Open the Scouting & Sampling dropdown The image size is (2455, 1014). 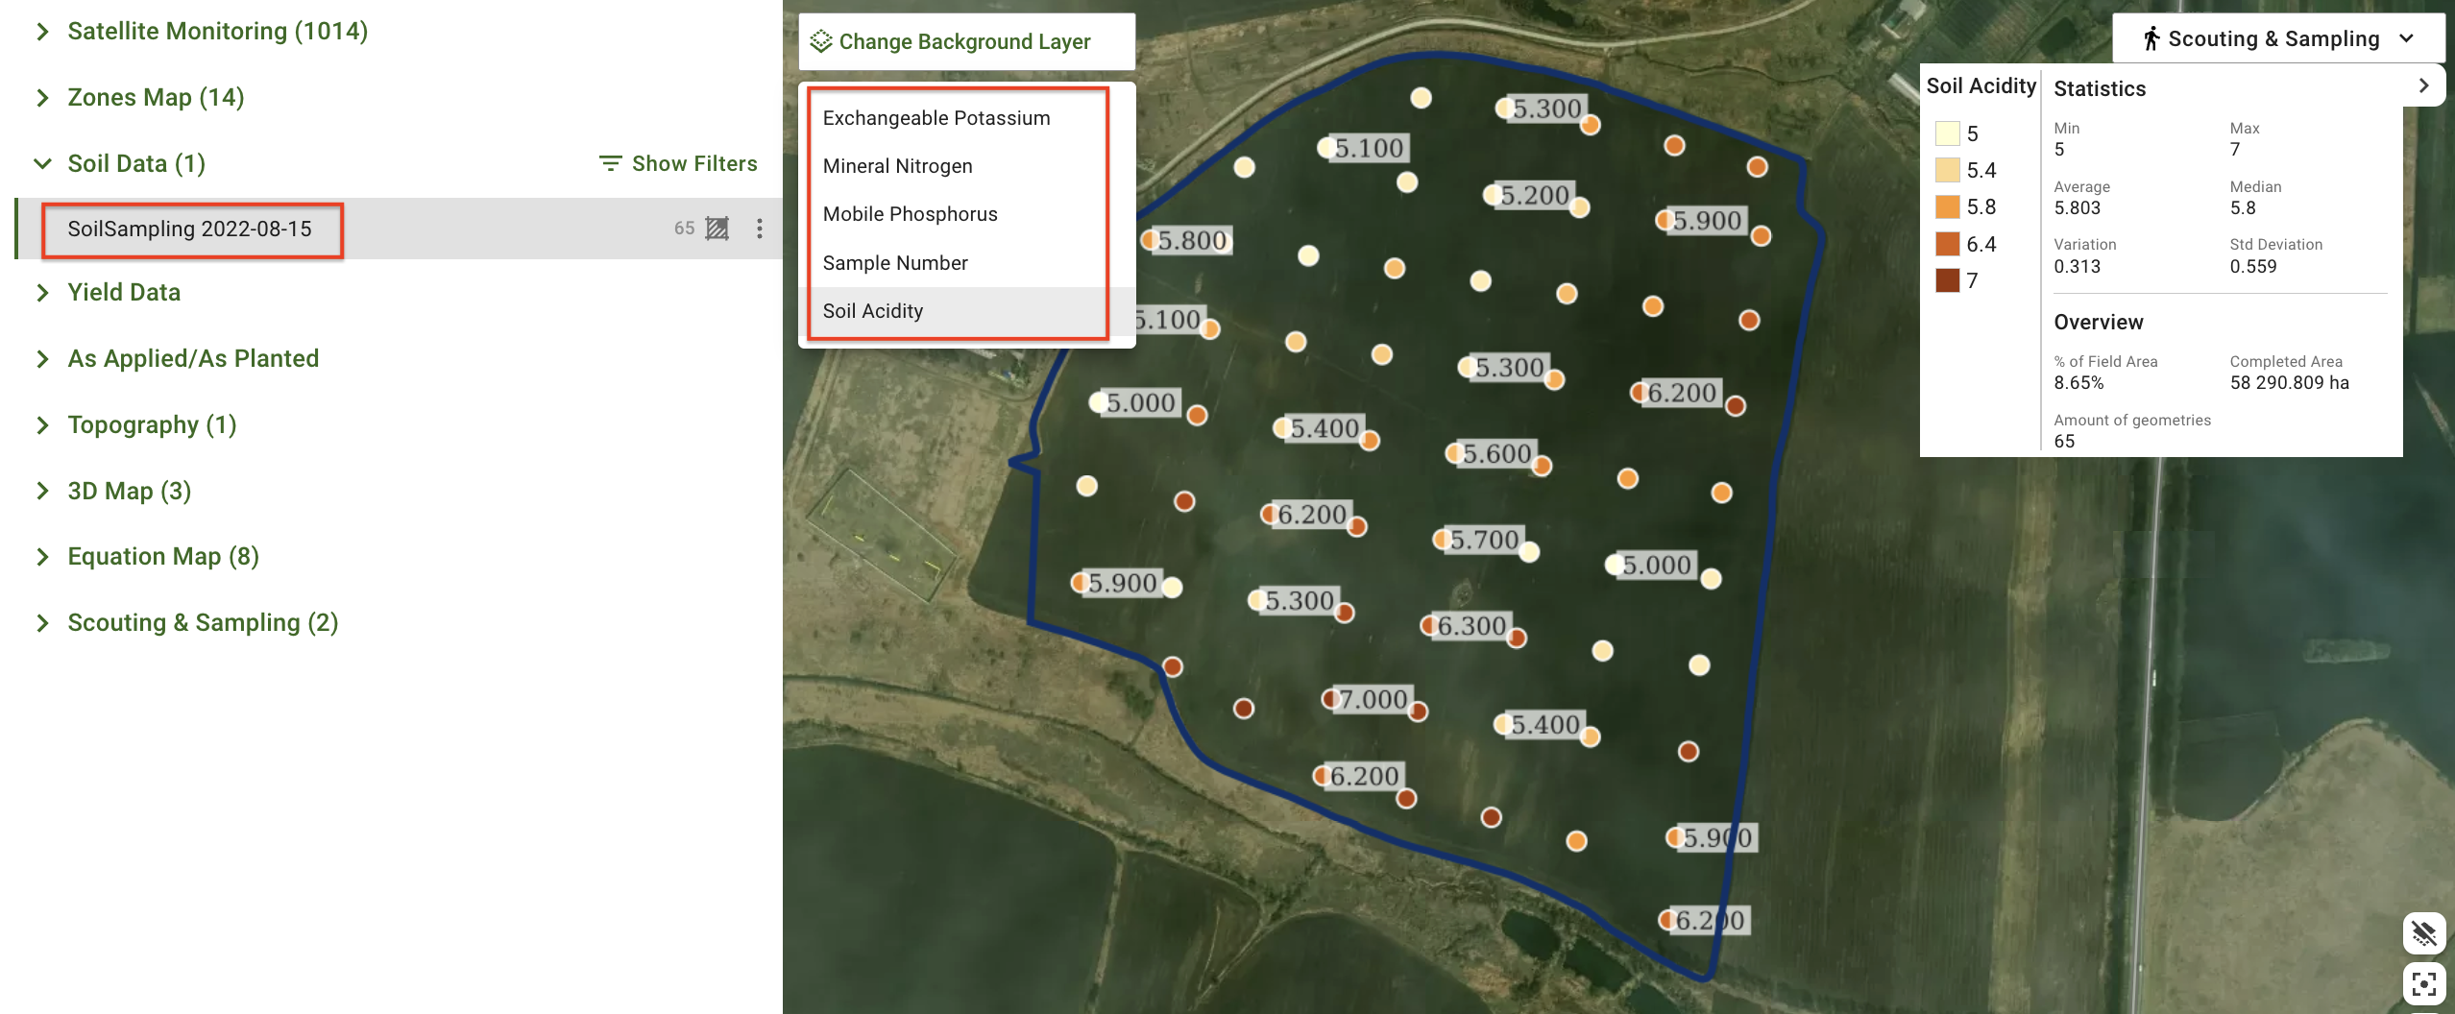coord(2406,38)
